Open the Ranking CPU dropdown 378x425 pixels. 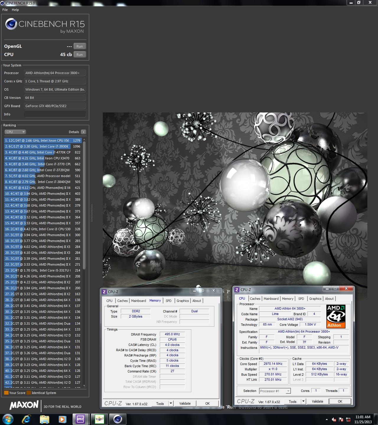15,132
